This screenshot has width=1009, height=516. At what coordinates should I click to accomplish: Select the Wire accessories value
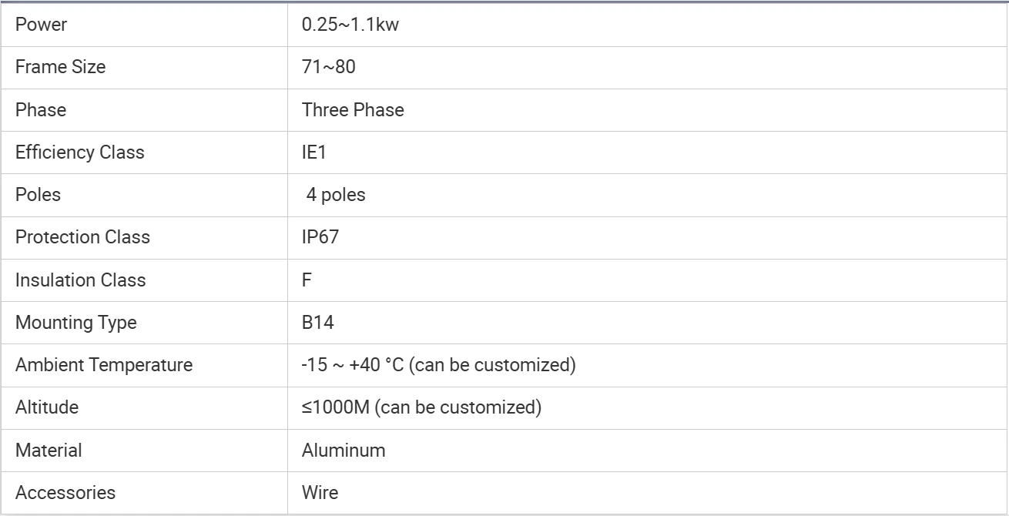(x=320, y=493)
